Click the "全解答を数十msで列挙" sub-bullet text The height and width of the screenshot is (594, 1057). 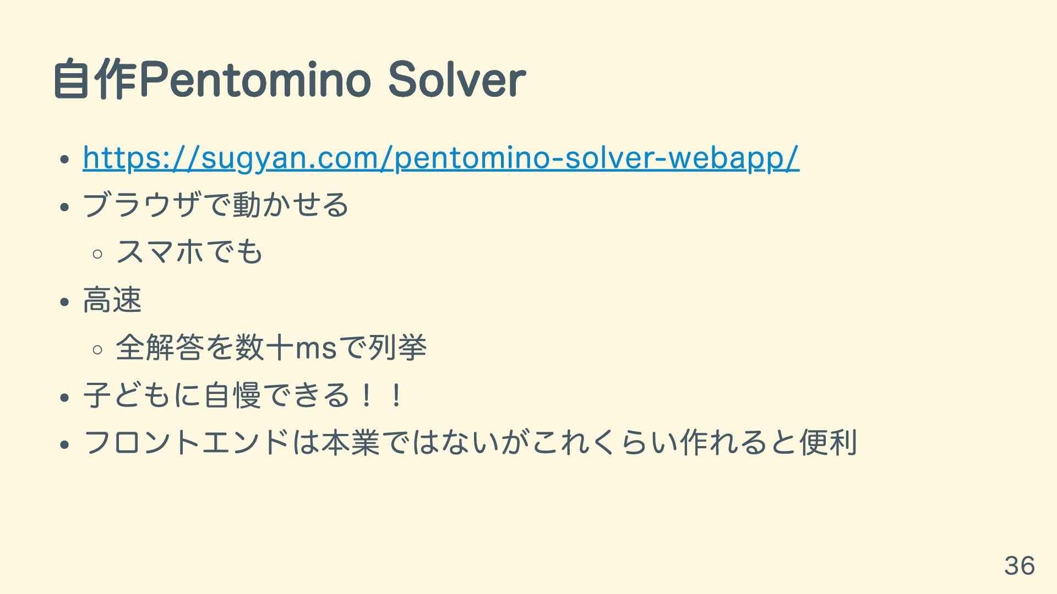pos(271,348)
